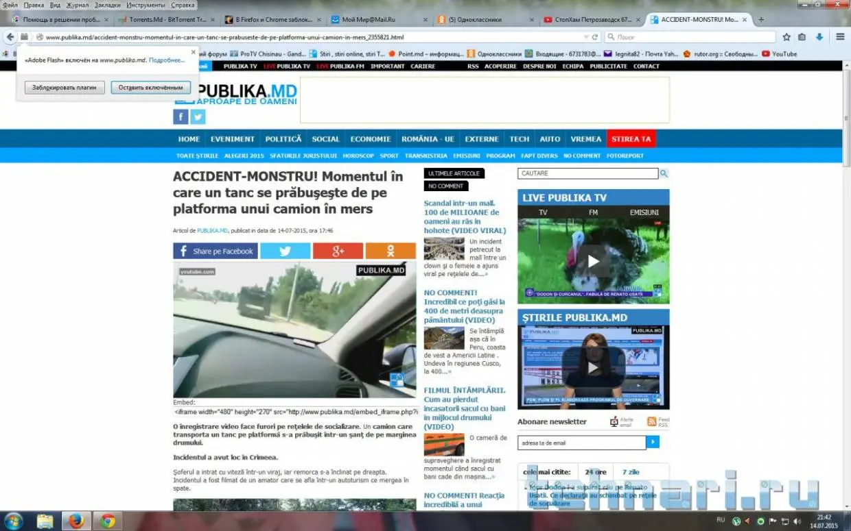The image size is (851, 531).
Task: Click the CAUTARE search field
Action: click(x=587, y=173)
